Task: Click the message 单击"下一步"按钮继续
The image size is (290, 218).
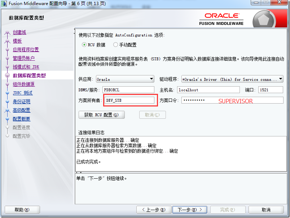Action: click(x=102, y=178)
